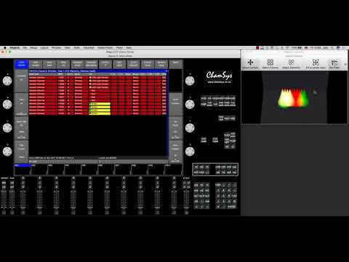
Task: Open the Setup menu
Action: click(33, 48)
